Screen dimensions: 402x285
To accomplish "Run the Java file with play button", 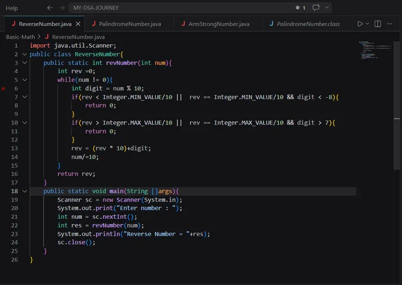I will [360, 24].
